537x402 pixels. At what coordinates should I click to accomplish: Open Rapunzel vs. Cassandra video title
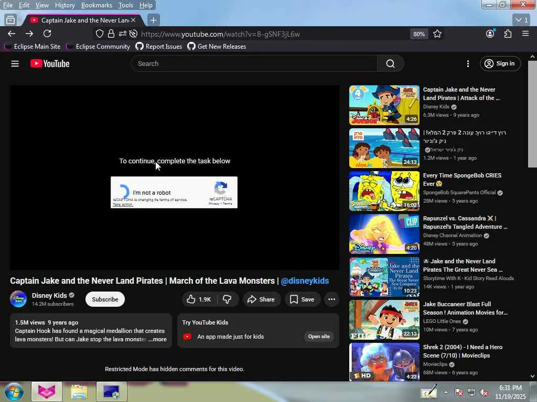coord(465,222)
